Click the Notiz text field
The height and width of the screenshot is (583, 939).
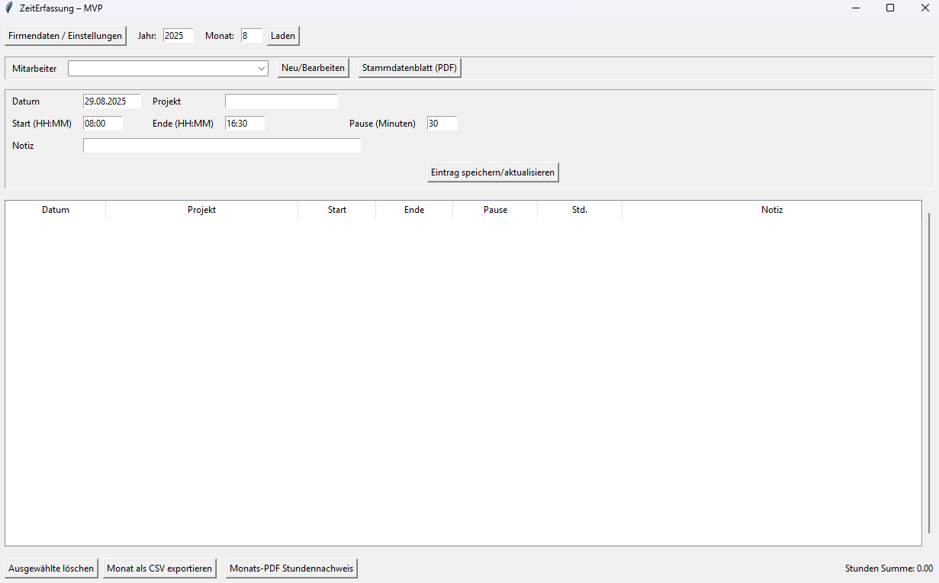coord(221,146)
